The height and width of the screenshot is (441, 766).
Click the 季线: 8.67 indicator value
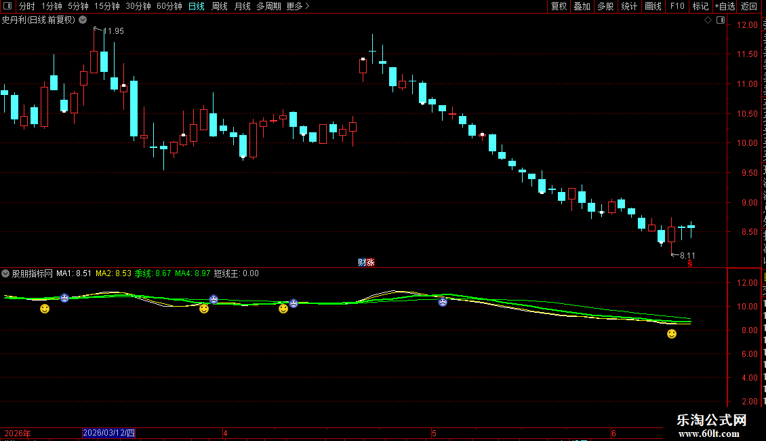point(153,273)
